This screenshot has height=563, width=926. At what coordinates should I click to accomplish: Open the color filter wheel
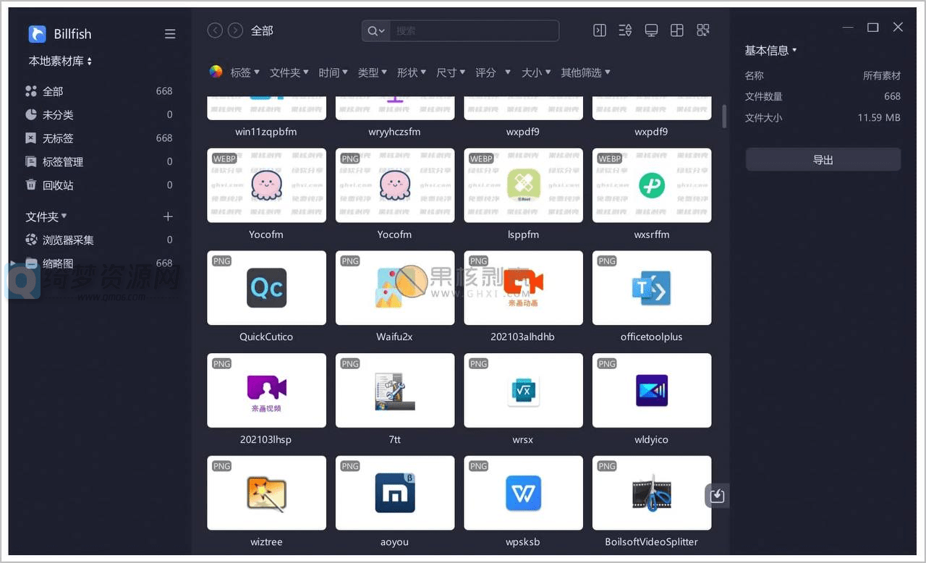pos(216,72)
